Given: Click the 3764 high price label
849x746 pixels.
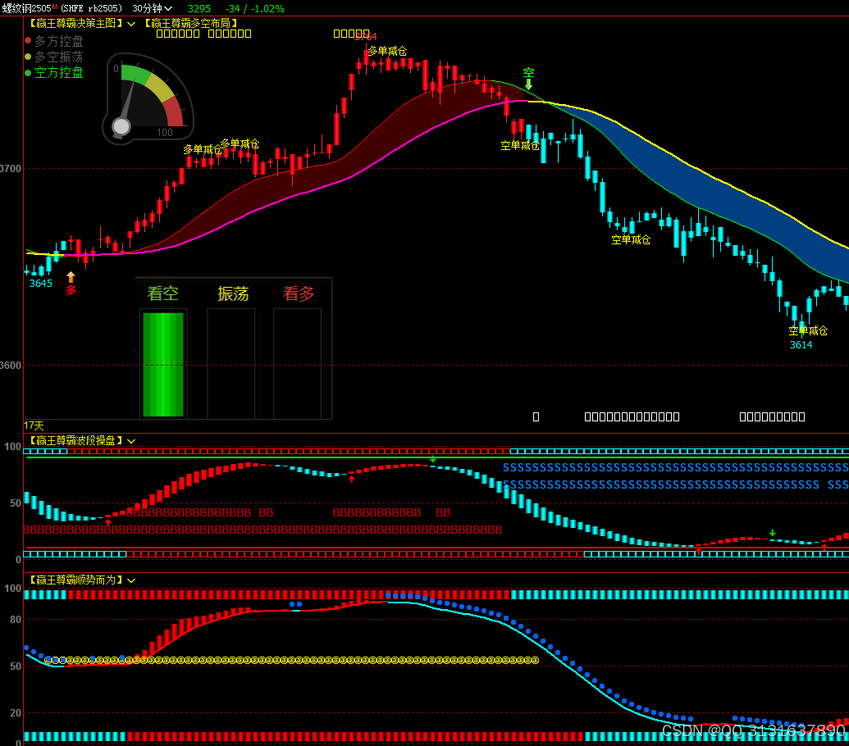Looking at the screenshot, I should pyautogui.click(x=366, y=37).
